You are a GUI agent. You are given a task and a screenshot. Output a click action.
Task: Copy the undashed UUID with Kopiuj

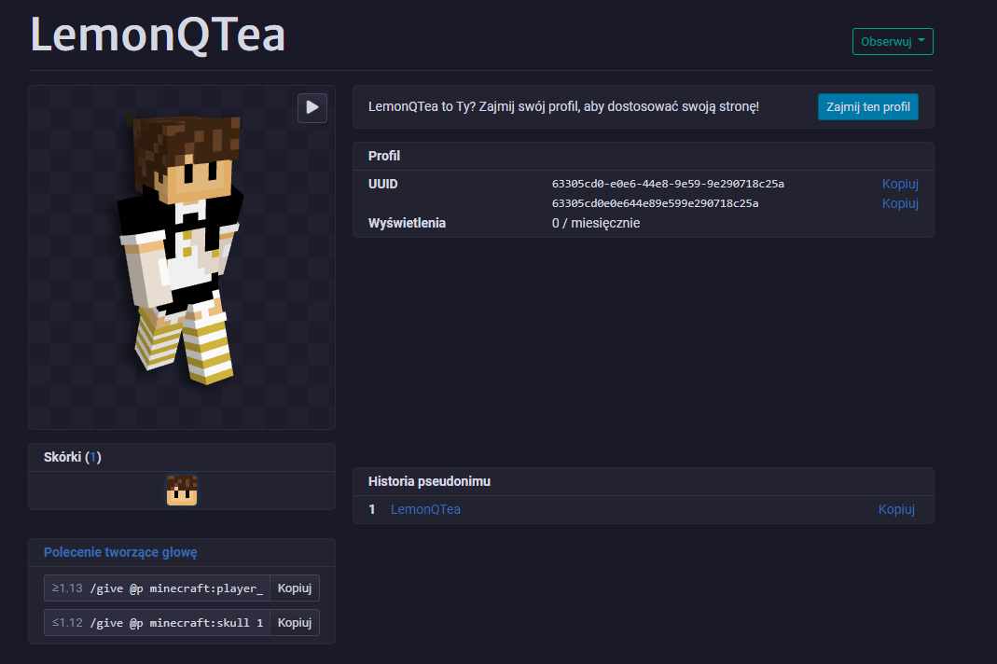900,203
